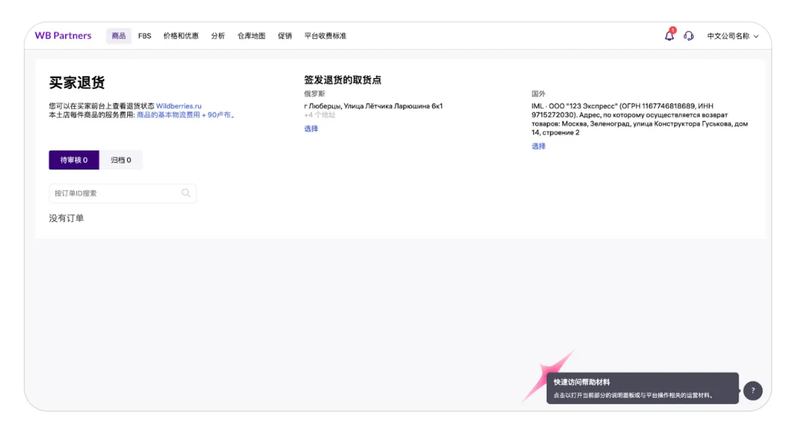796x433 pixels.
Task: Click the +4 个地址 text
Action: tap(320, 115)
